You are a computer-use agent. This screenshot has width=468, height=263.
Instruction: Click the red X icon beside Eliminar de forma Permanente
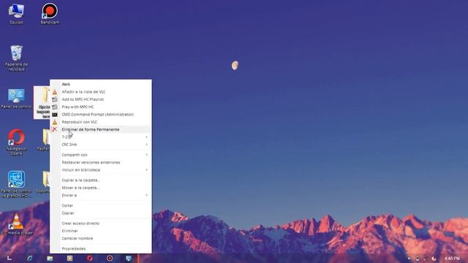[x=55, y=129]
